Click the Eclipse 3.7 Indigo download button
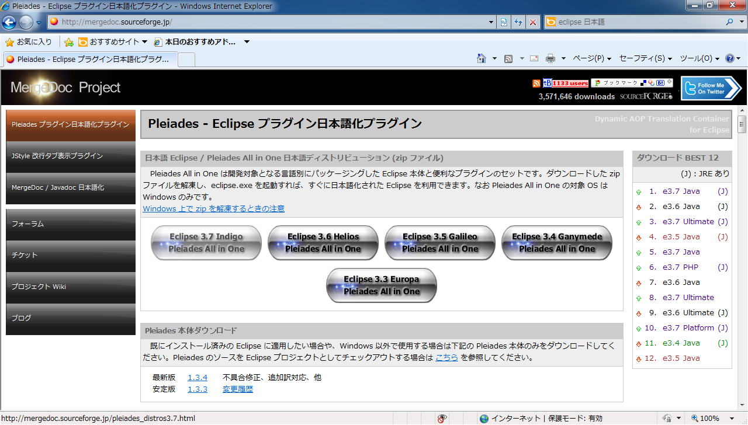 pyautogui.click(x=206, y=243)
